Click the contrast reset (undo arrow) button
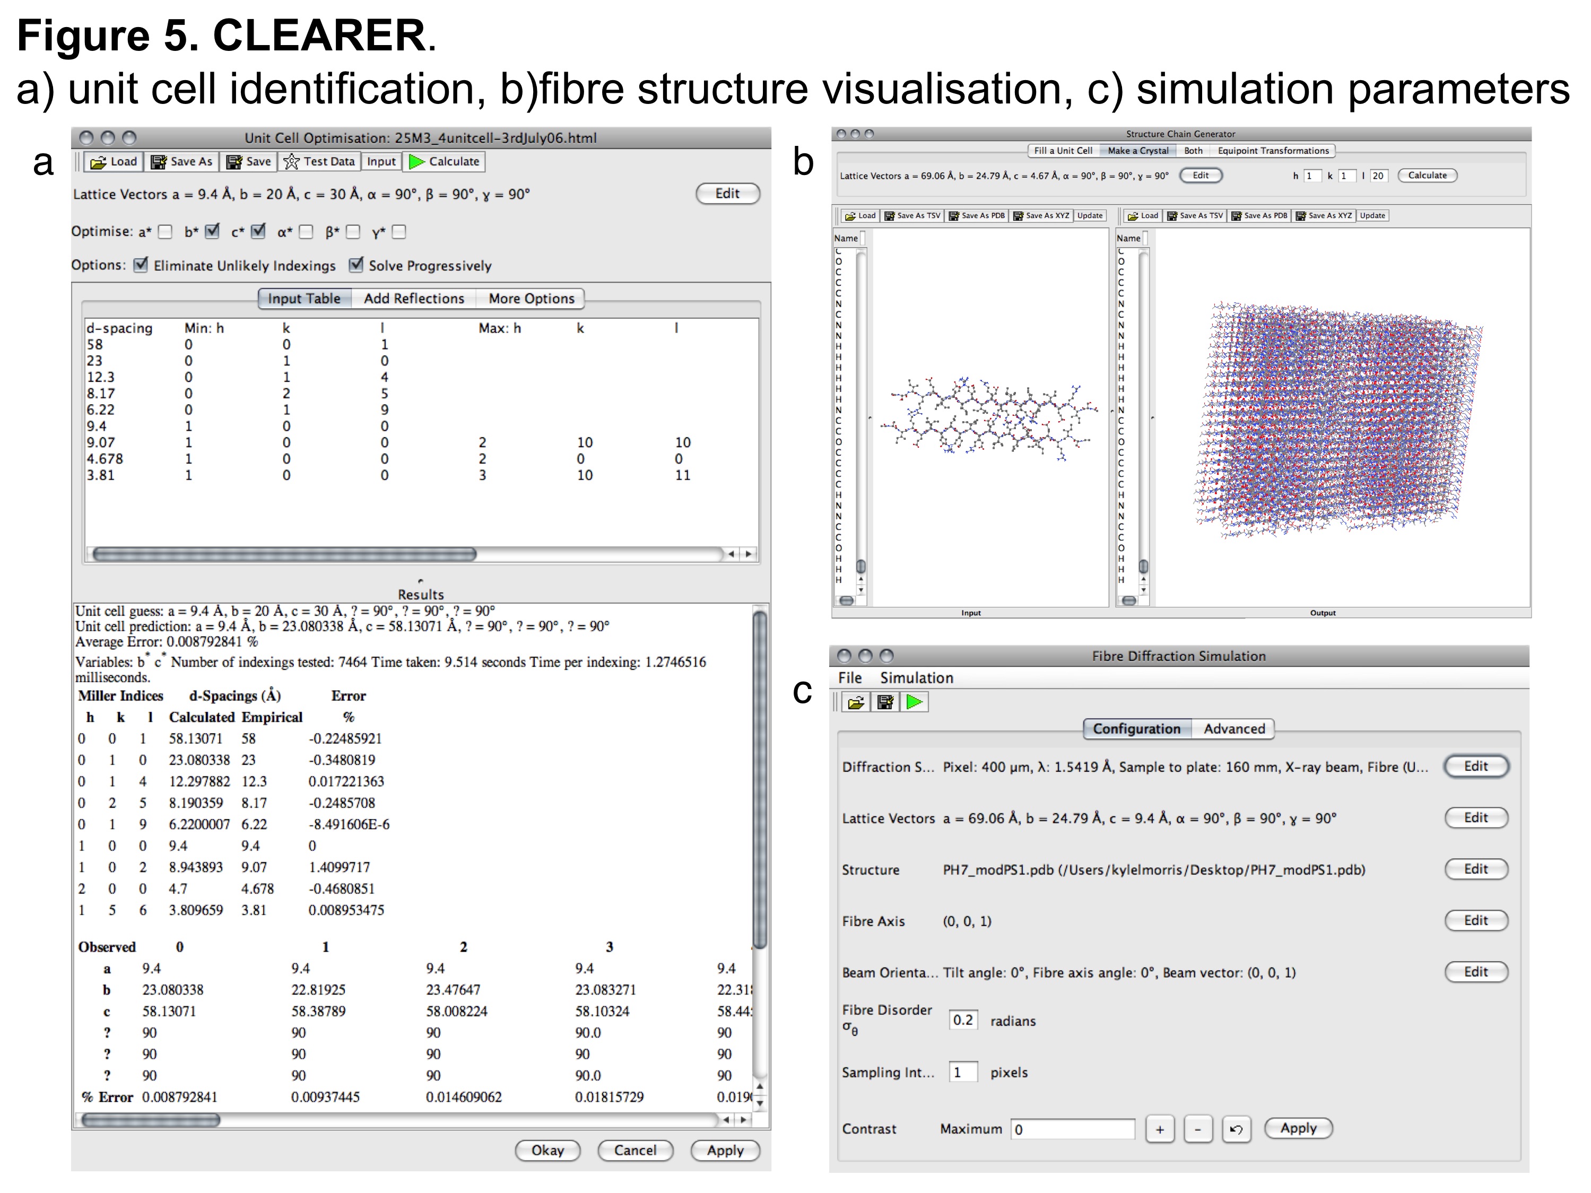 1236,1129
